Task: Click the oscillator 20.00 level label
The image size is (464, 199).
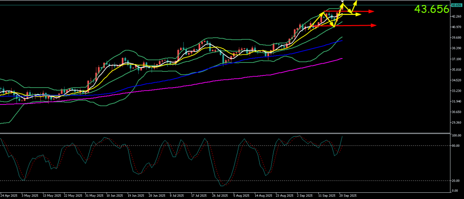Action: 456,181
